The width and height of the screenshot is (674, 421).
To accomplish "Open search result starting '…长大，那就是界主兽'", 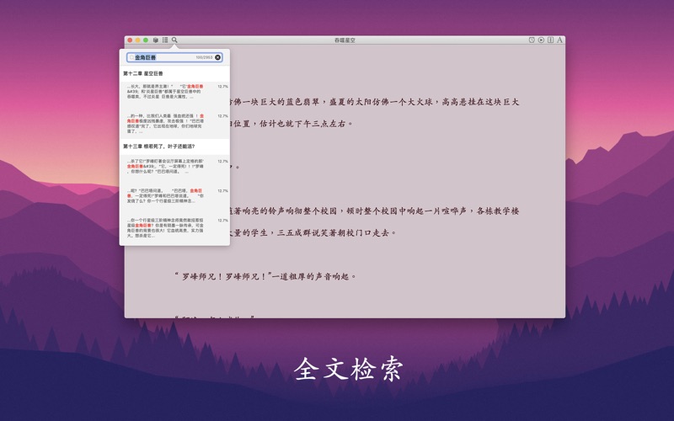I will pos(174,92).
